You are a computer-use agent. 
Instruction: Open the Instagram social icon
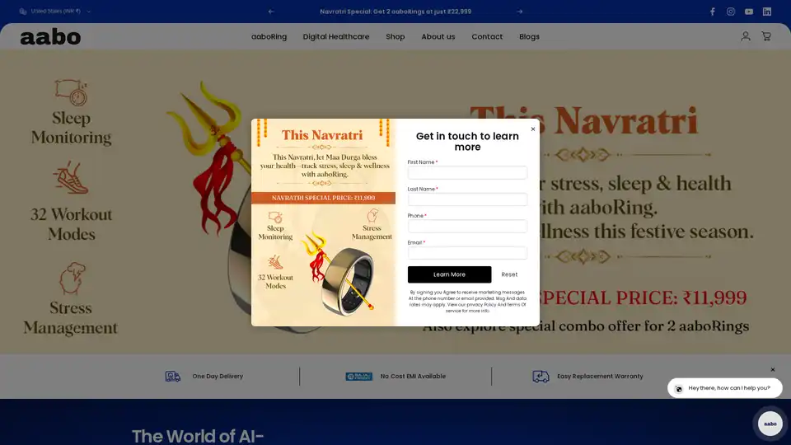coord(731,12)
